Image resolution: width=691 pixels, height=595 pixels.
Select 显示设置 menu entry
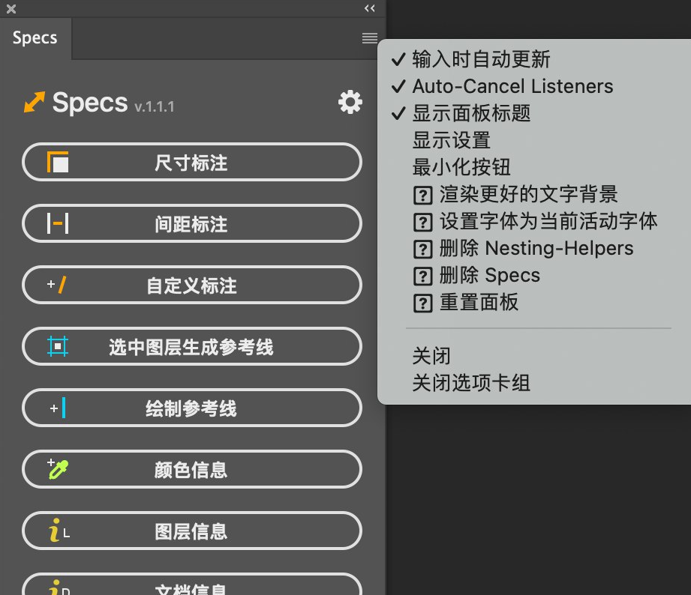click(x=451, y=140)
